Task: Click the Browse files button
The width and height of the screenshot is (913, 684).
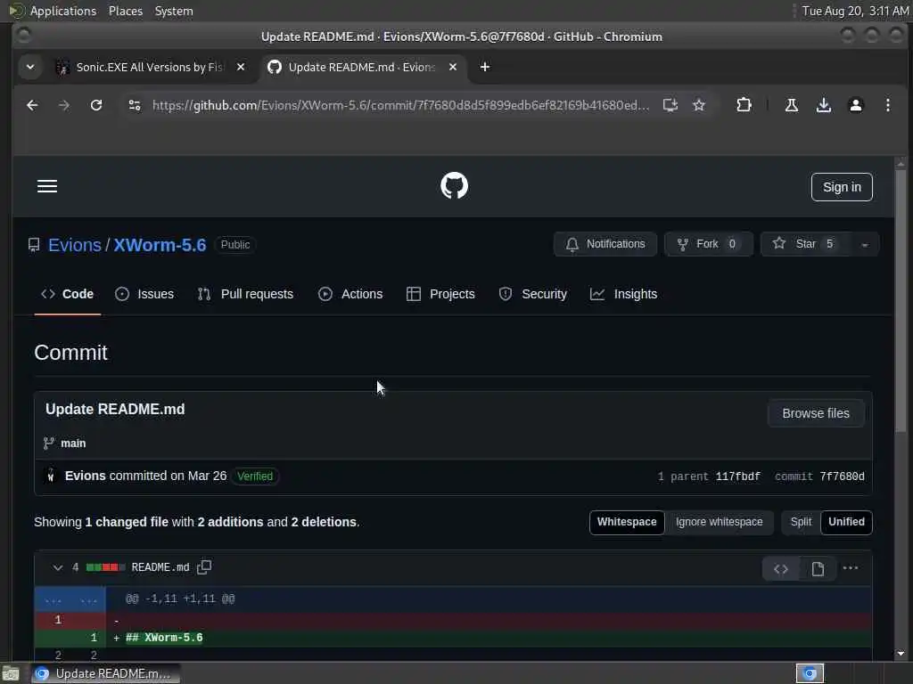Action: (815, 413)
